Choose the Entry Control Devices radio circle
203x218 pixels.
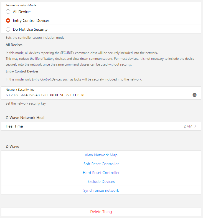click(8, 20)
